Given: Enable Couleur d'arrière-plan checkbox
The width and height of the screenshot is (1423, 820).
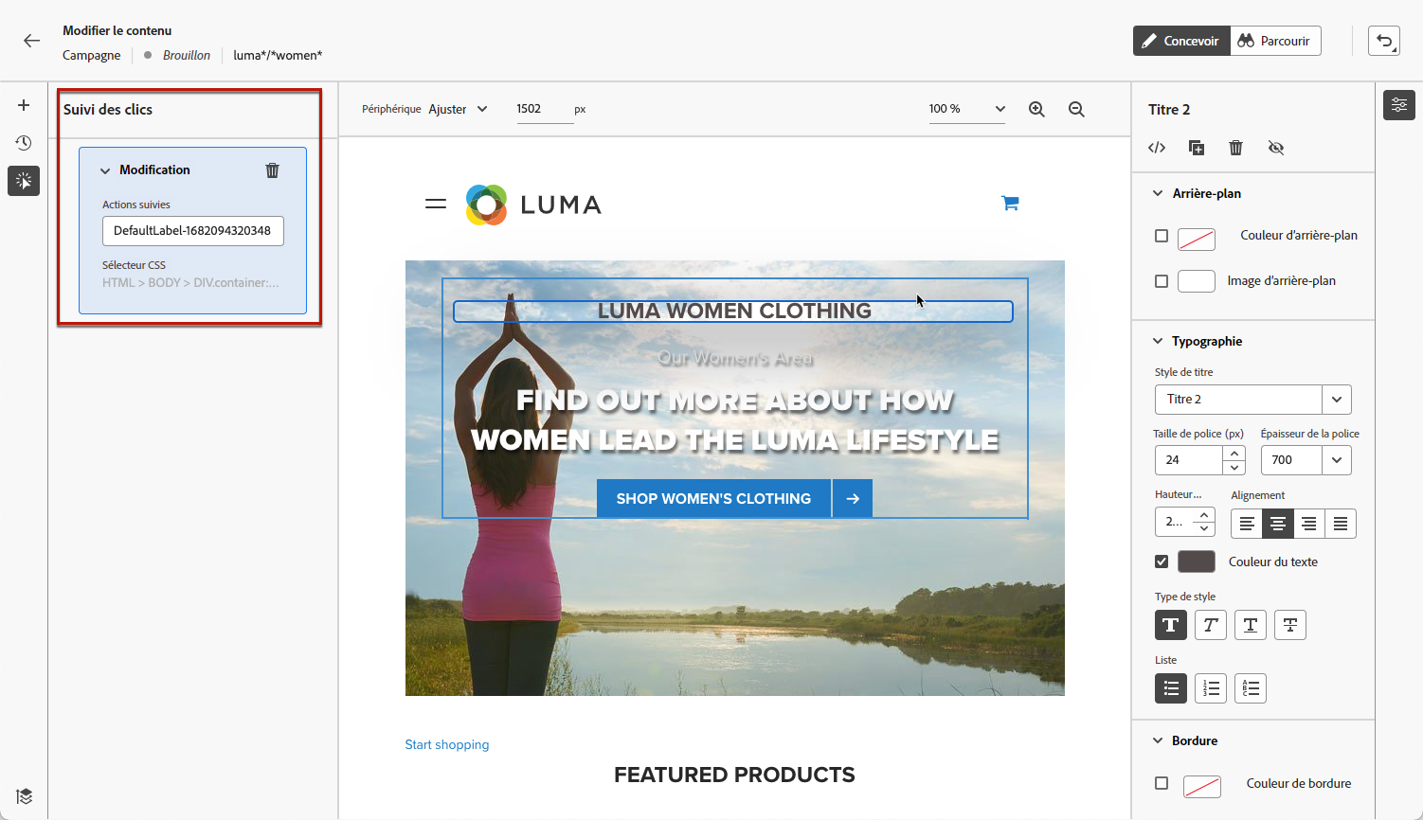Looking at the screenshot, I should coord(1162,236).
